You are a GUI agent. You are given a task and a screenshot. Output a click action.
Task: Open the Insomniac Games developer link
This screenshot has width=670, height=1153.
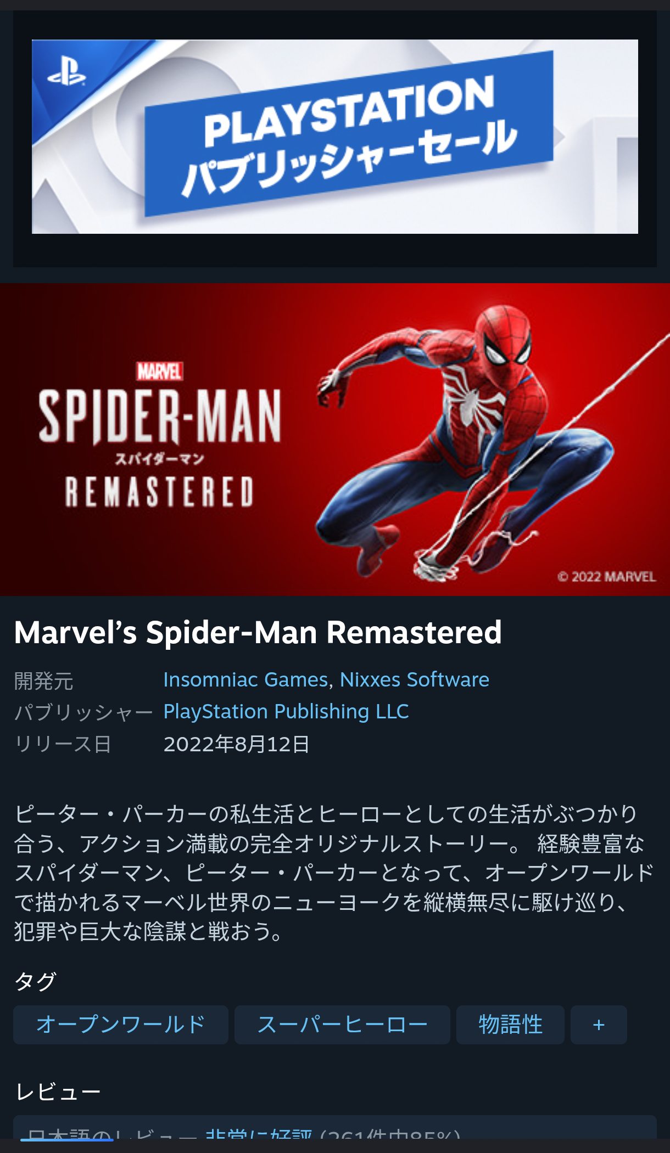pos(245,679)
